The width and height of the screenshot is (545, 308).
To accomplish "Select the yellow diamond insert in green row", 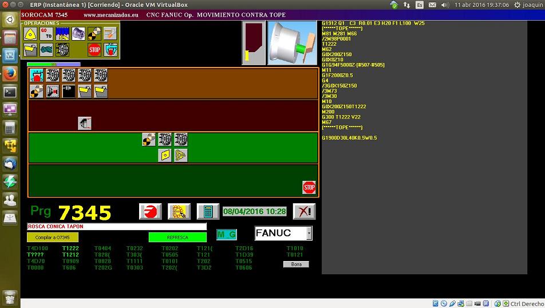I will tap(165, 155).
